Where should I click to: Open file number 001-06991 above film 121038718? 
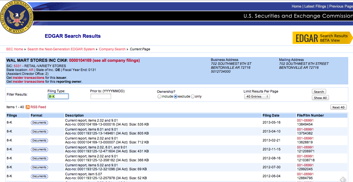pos(305,156)
